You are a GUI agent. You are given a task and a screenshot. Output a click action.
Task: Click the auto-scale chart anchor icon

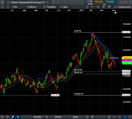109,117
